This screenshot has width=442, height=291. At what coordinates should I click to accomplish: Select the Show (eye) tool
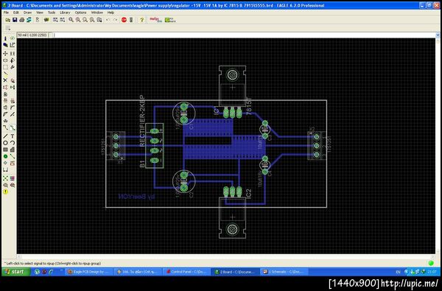click(x=13, y=38)
